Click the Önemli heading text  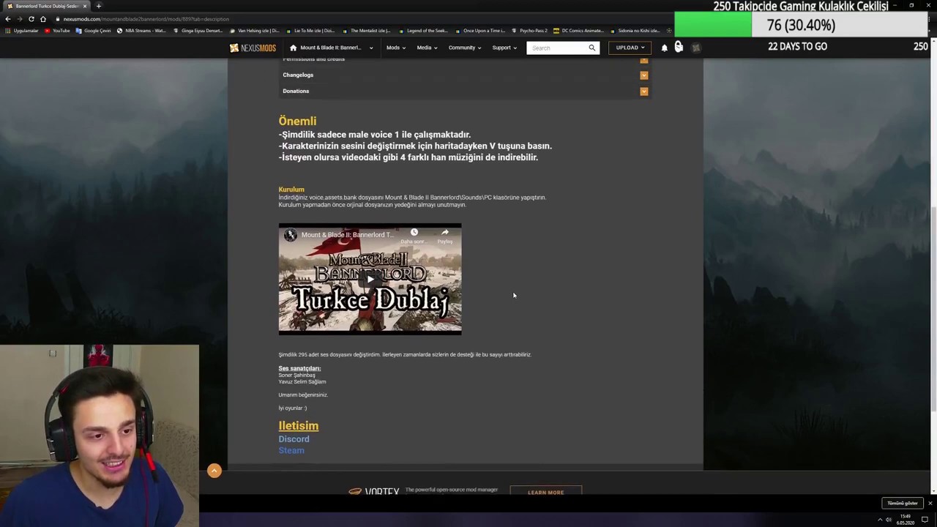297,122
